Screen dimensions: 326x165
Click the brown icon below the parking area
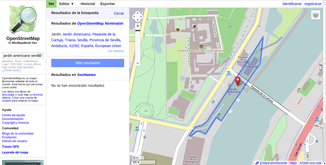(218, 116)
